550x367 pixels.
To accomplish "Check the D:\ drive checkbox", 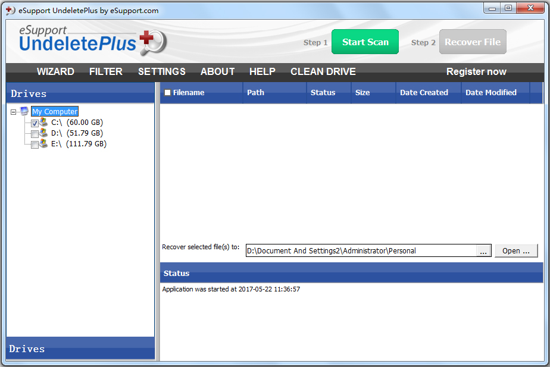I will [x=35, y=134].
